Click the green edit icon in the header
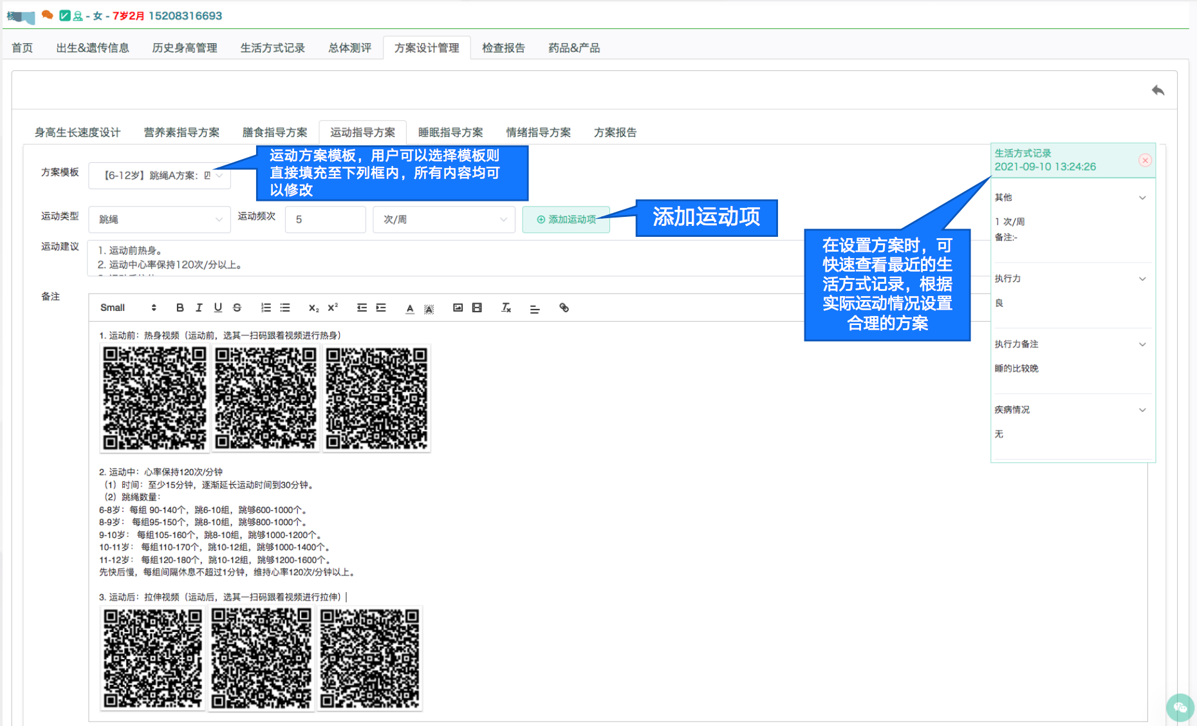Viewport: 1197px width, 726px height. 64,15
